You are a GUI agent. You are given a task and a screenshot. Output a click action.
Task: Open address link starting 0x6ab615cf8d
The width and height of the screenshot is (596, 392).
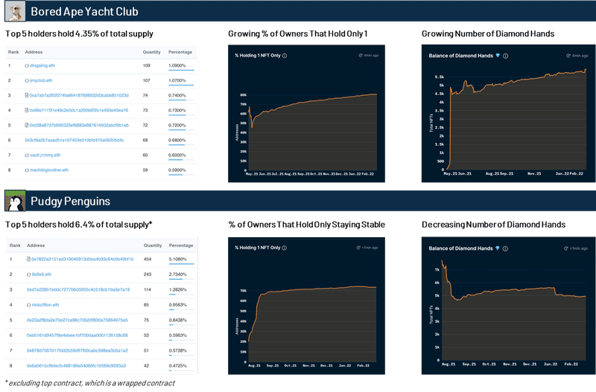(76, 366)
